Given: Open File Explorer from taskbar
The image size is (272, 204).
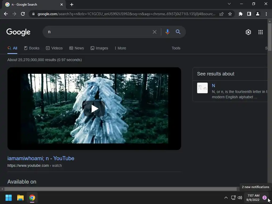Looking at the screenshot, I should pos(20,198).
